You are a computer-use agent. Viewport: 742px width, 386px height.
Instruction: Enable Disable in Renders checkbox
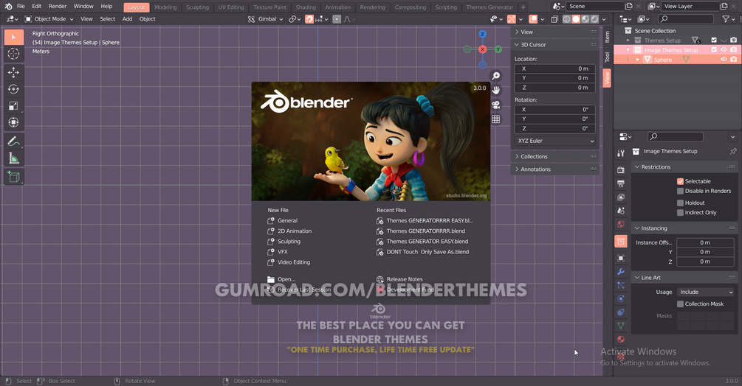[x=680, y=191]
